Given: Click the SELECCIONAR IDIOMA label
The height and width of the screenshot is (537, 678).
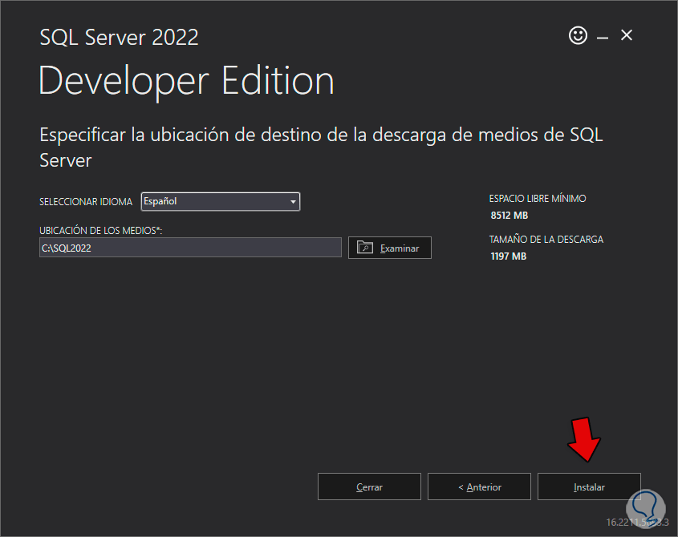Looking at the screenshot, I should click(86, 202).
